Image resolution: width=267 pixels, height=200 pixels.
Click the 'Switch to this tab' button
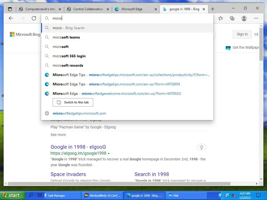pos(73,102)
